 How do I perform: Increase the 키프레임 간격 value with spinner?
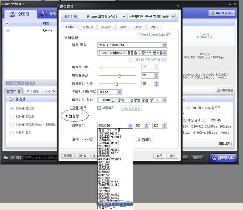(x=156, y=82)
